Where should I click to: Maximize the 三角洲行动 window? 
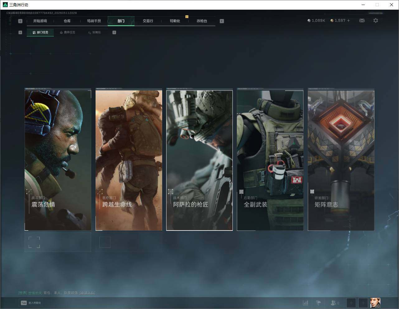pyautogui.click(x=377, y=5)
